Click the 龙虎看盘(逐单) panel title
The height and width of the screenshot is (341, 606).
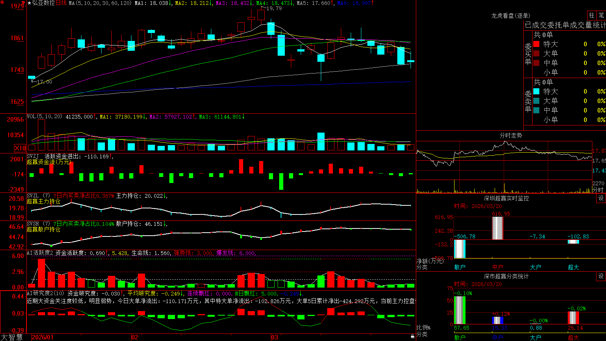click(511, 16)
